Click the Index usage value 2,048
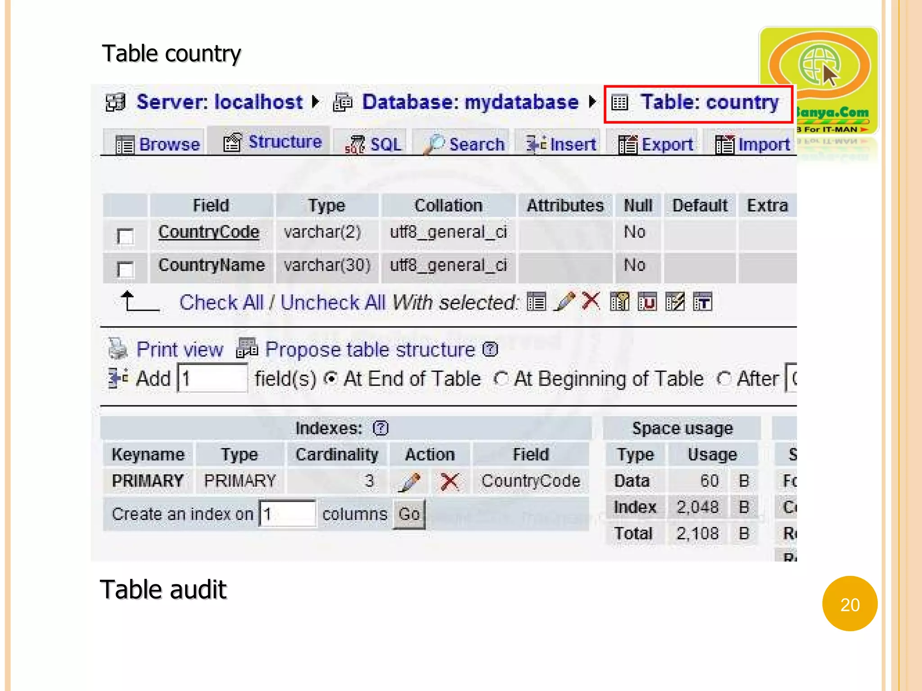This screenshot has height=691, width=922. [697, 507]
